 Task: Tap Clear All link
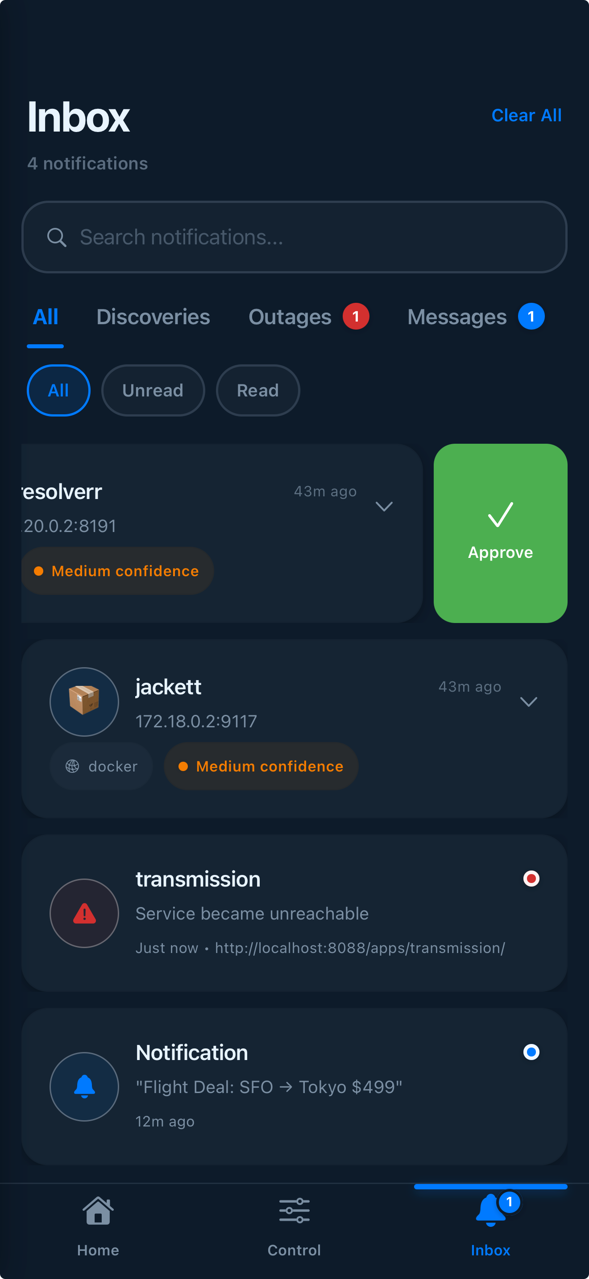527,115
